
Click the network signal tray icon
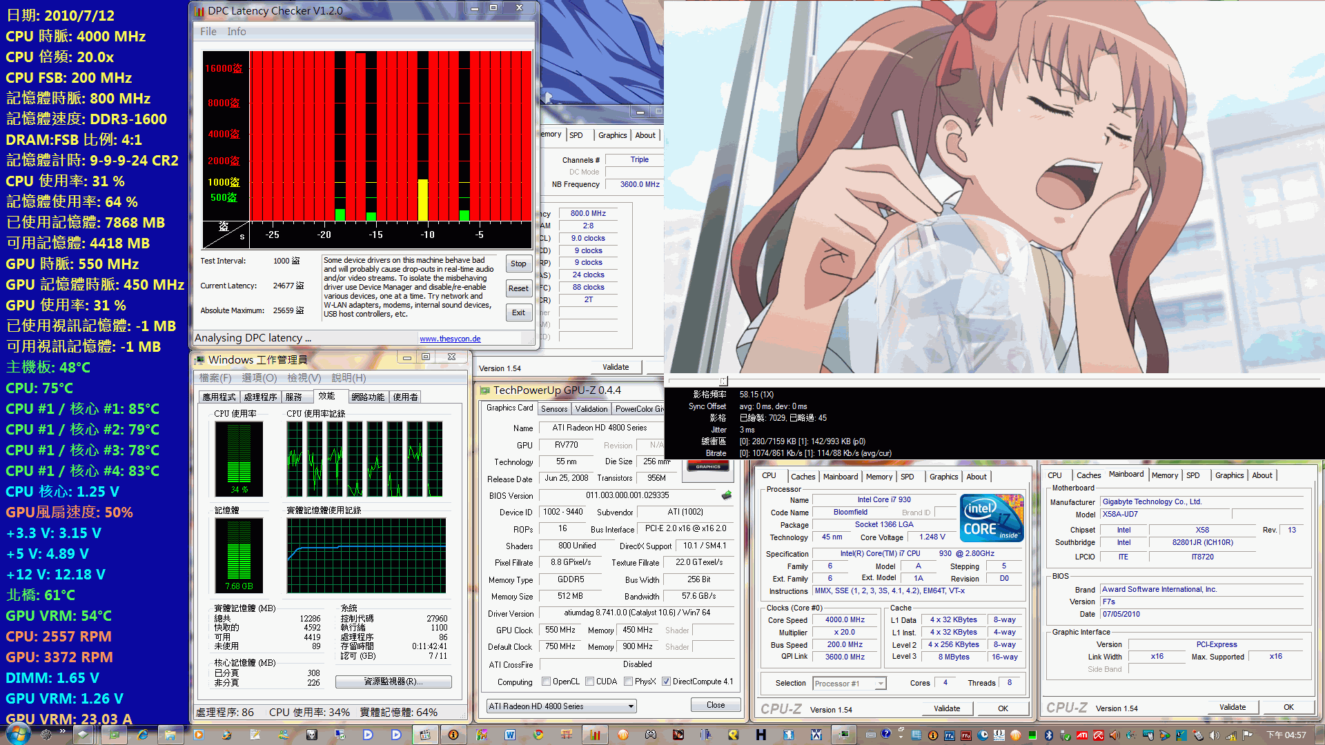(x=1230, y=736)
